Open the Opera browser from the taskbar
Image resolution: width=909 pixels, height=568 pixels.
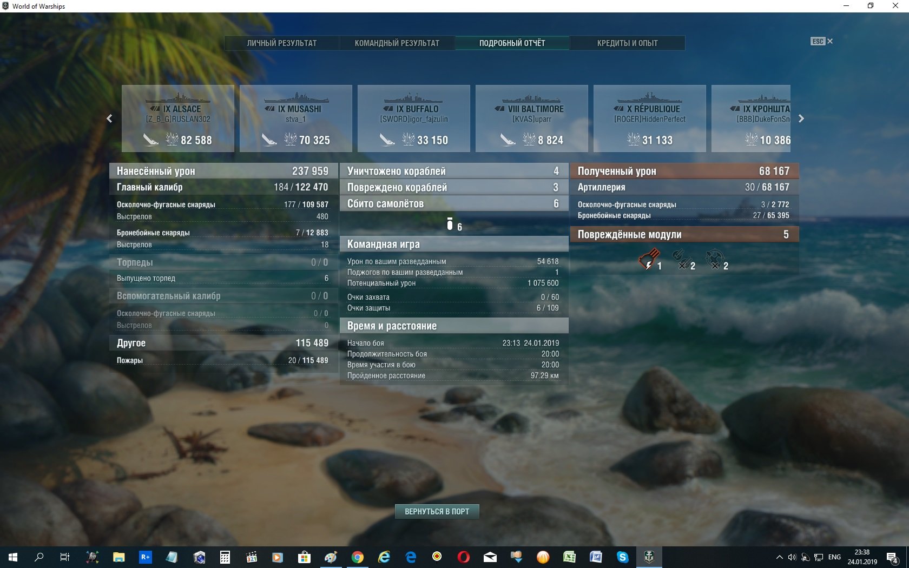[463, 557]
